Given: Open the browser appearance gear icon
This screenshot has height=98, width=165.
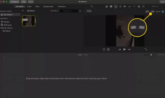Looking at the screenshot, I should [80, 11].
